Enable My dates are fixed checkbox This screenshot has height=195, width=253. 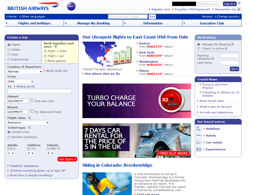[x=32, y=111]
